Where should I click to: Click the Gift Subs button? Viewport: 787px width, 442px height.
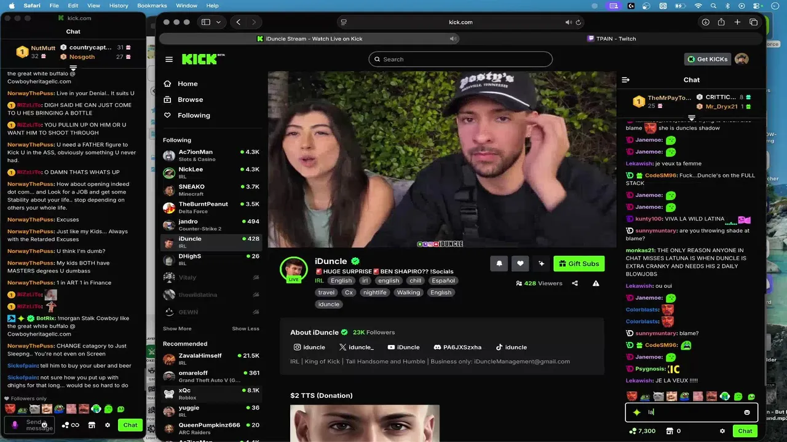coord(579,263)
